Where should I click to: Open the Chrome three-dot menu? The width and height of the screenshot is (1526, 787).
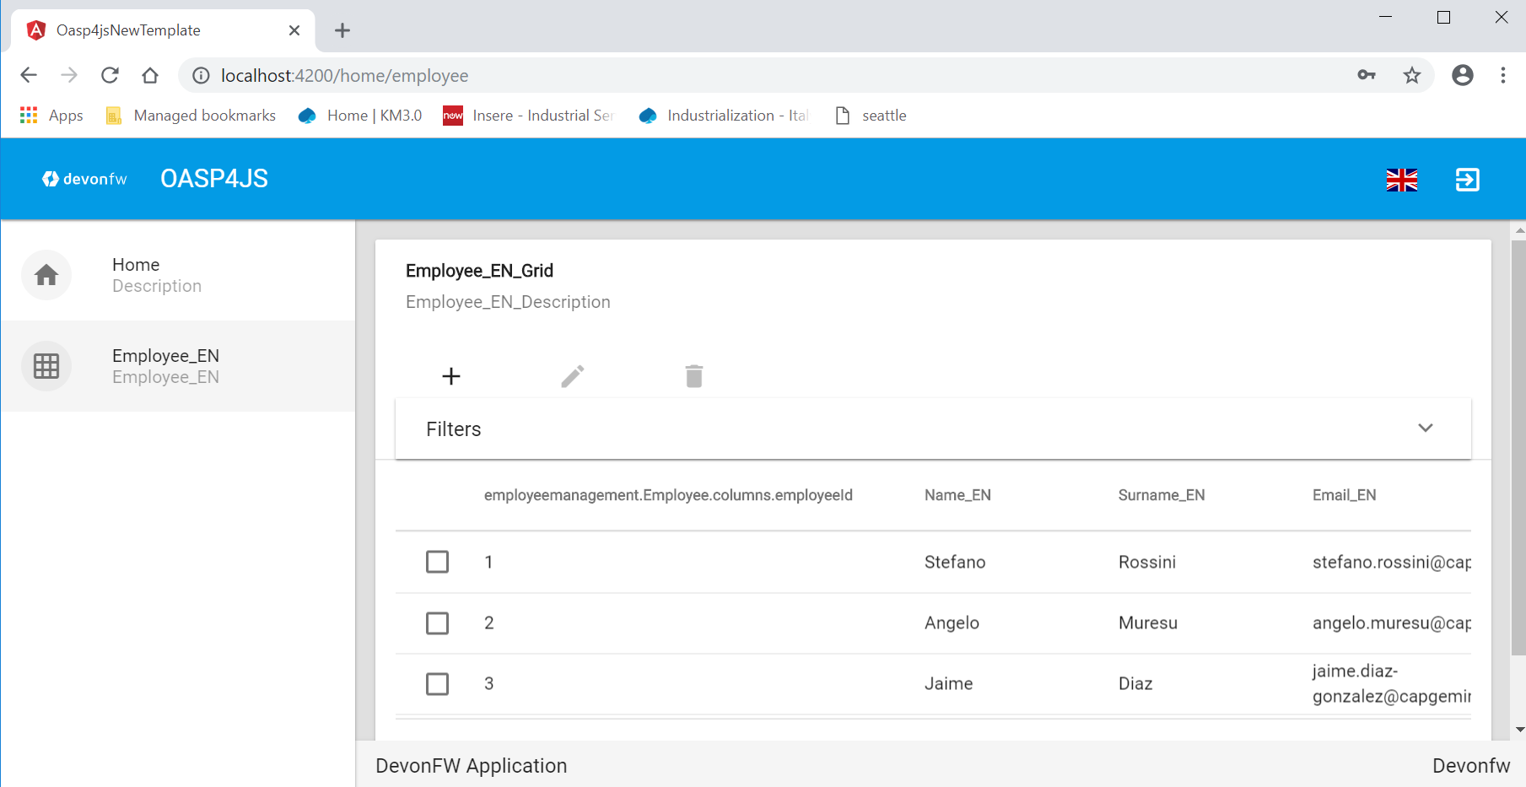pyautogui.click(x=1502, y=76)
